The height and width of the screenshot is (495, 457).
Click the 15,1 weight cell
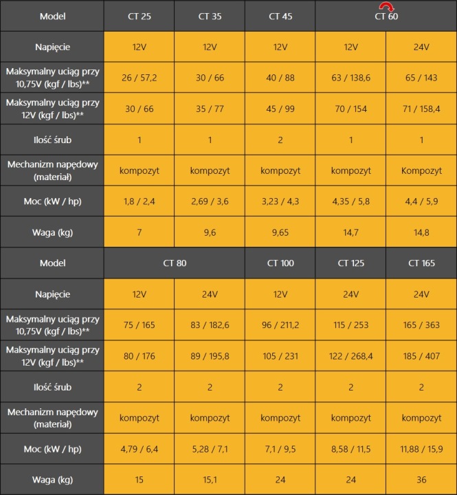[210, 480]
